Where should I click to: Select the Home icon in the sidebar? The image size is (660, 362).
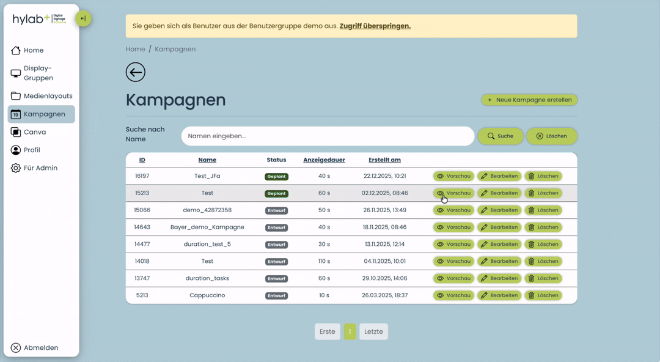(x=15, y=50)
